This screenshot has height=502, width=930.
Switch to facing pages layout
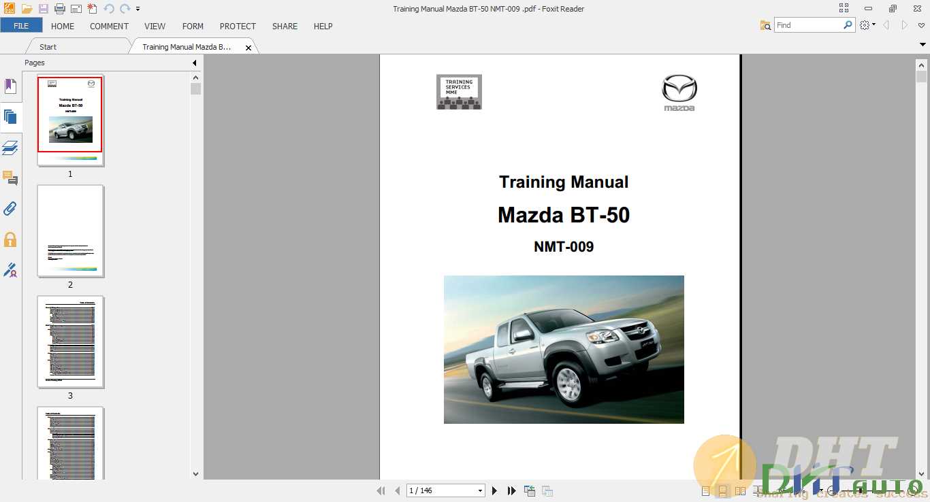pyautogui.click(x=740, y=490)
